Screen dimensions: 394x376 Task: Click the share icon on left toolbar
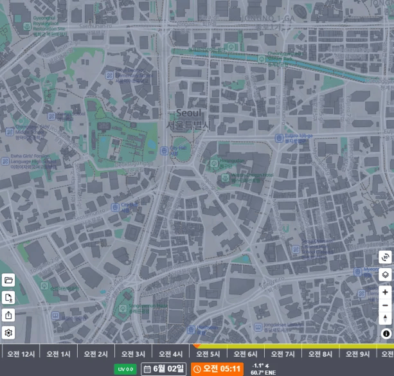8,315
